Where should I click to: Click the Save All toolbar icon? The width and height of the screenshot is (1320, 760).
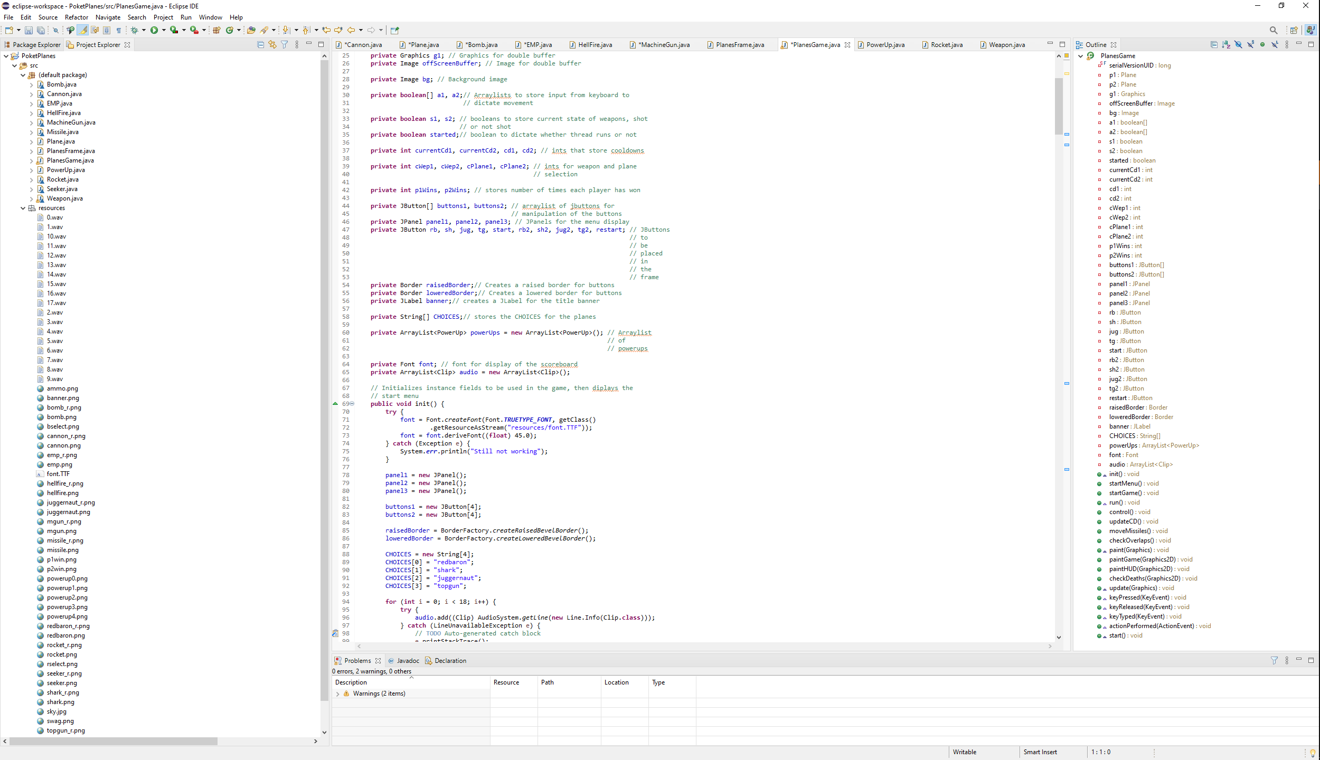[41, 30]
